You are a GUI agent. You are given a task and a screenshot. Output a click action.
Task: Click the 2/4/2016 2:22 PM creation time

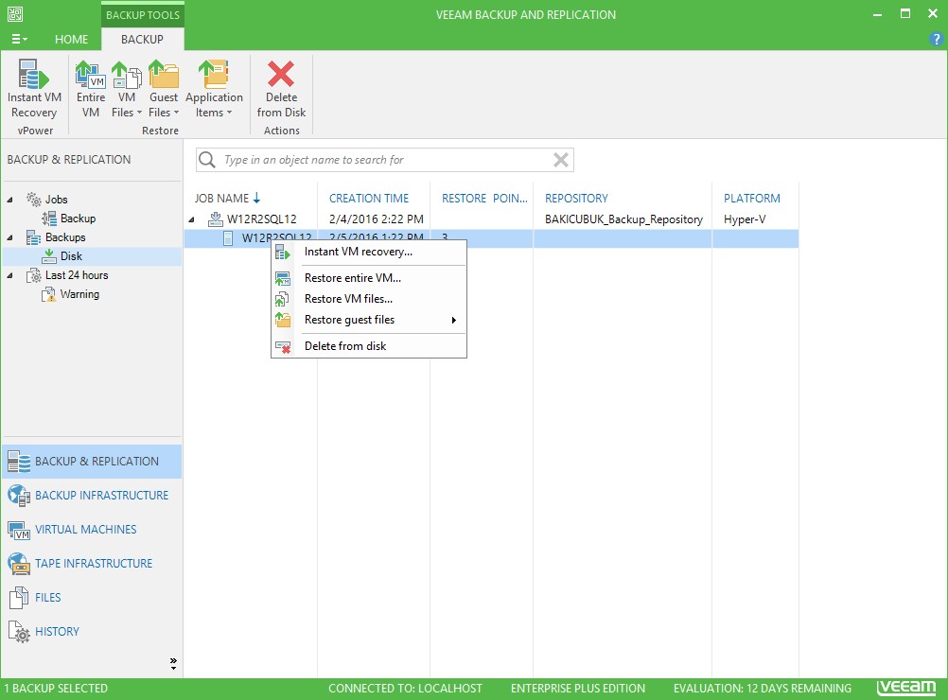(x=376, y=219)
